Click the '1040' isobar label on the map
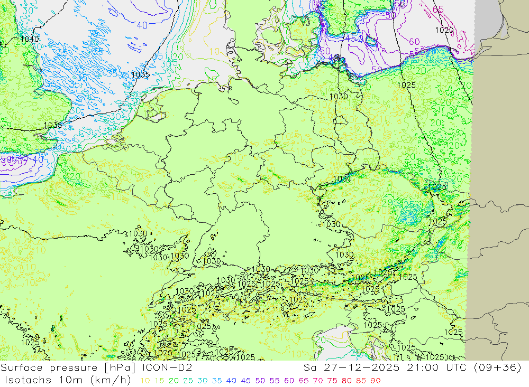529x387 pixels. click(x=30, y=39)
